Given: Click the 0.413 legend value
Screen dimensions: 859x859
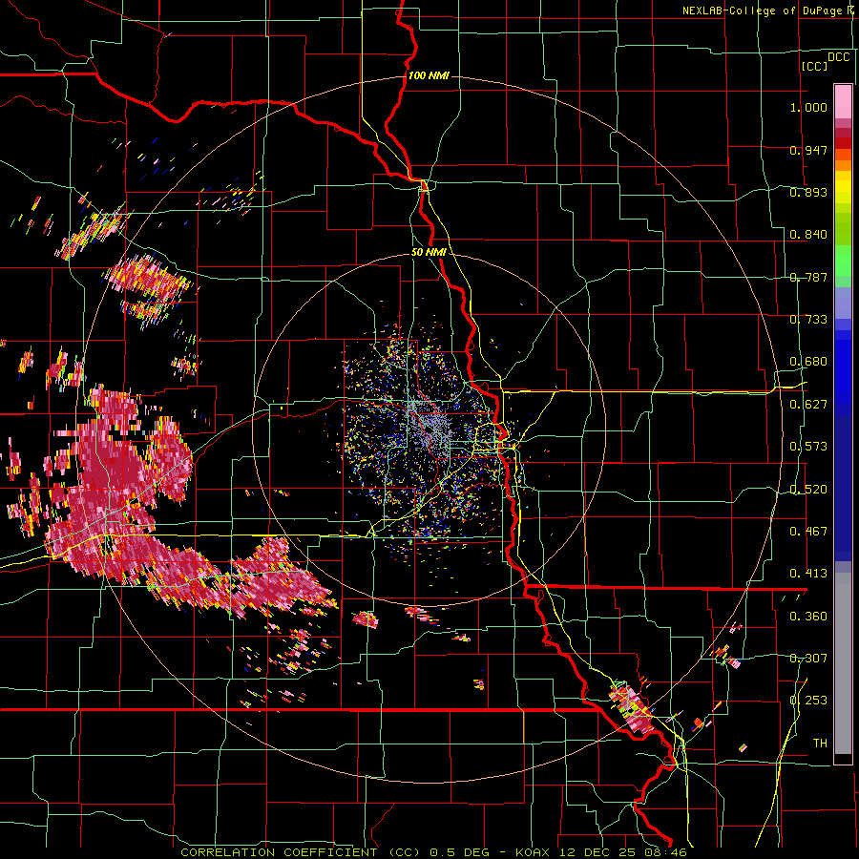Looking at the screenshot, I should (808, 574).
